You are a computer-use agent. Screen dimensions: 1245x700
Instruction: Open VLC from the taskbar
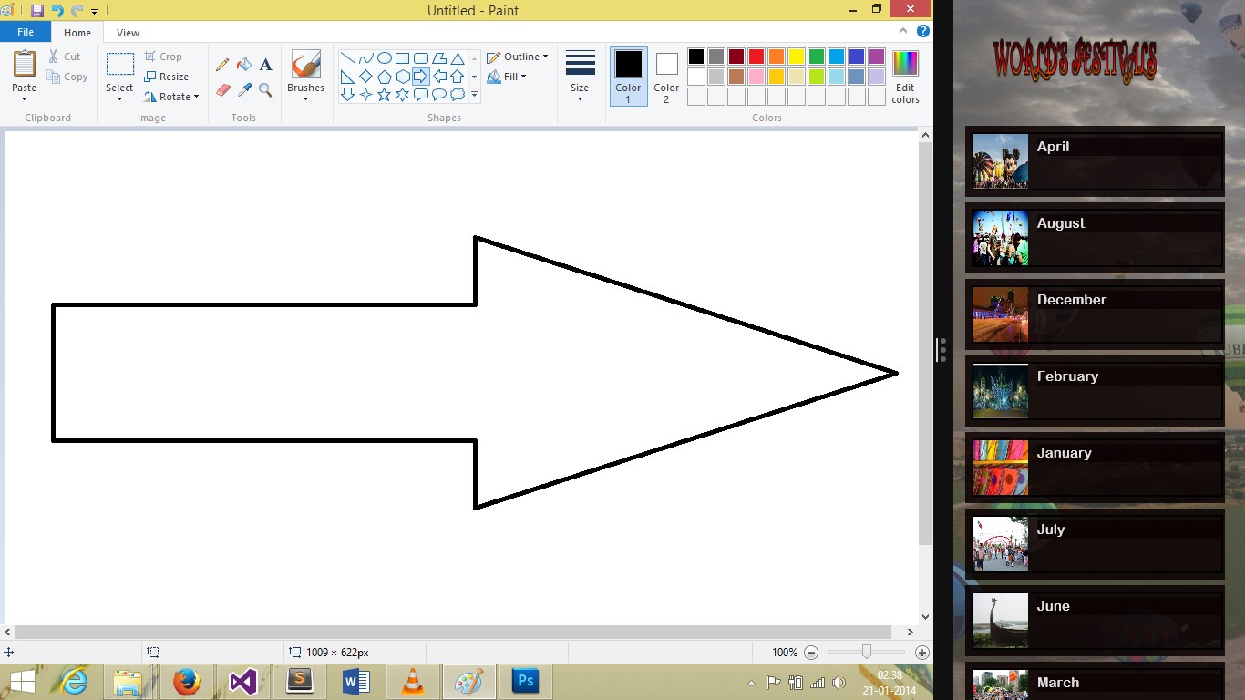pos(413,682)
